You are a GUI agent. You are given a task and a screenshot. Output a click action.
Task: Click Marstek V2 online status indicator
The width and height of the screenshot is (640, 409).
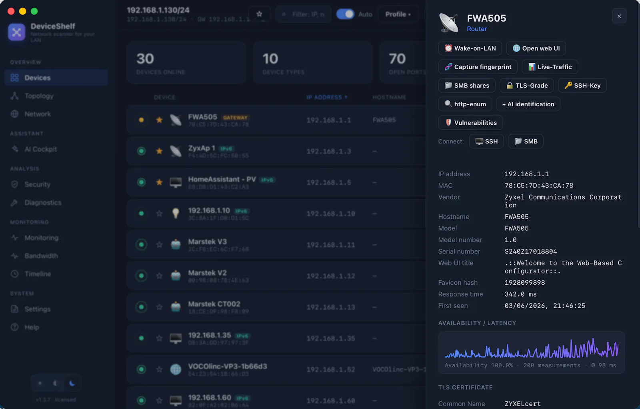[x=141, y=275]
